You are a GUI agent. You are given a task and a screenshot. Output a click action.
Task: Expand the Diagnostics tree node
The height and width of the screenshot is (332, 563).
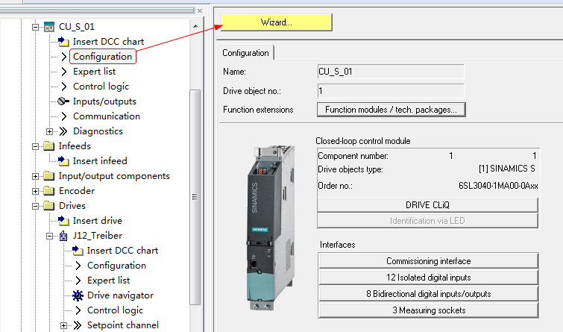click(49, 131)
